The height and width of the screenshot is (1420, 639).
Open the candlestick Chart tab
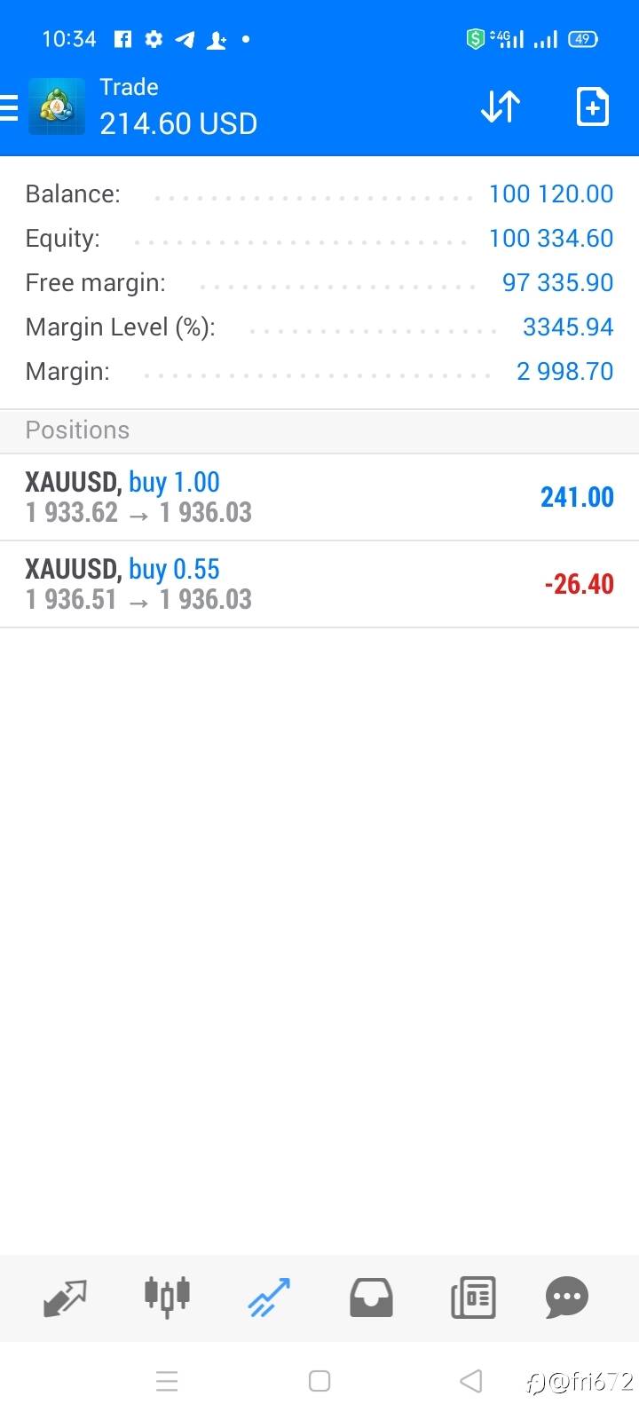pyautogui.click(x=167, y=1297)
